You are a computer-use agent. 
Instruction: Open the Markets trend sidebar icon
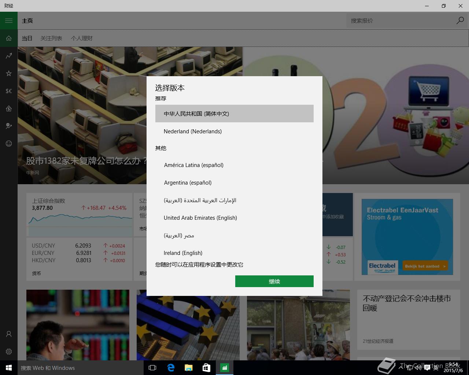[9, 56]
